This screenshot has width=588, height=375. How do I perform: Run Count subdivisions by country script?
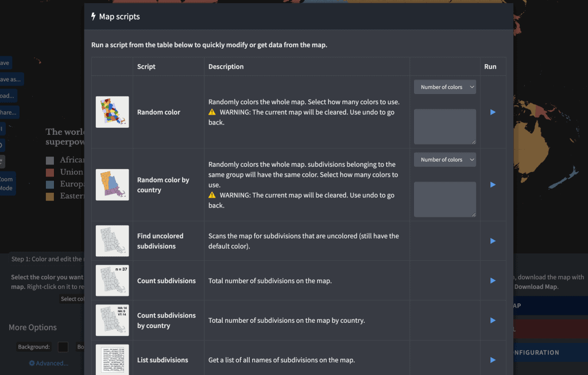click(x=493, y=321)
